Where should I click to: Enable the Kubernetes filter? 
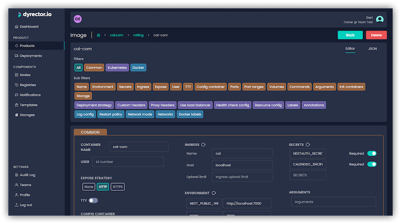point(117,67)
